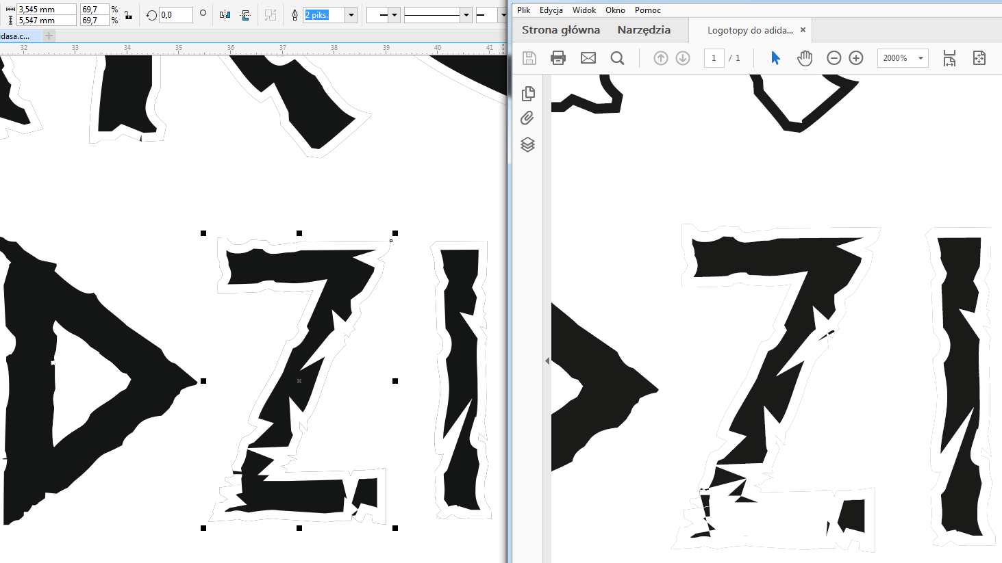Toggle the fit width scrolling mode icon
1002x563 pixels.
(949, 58)
